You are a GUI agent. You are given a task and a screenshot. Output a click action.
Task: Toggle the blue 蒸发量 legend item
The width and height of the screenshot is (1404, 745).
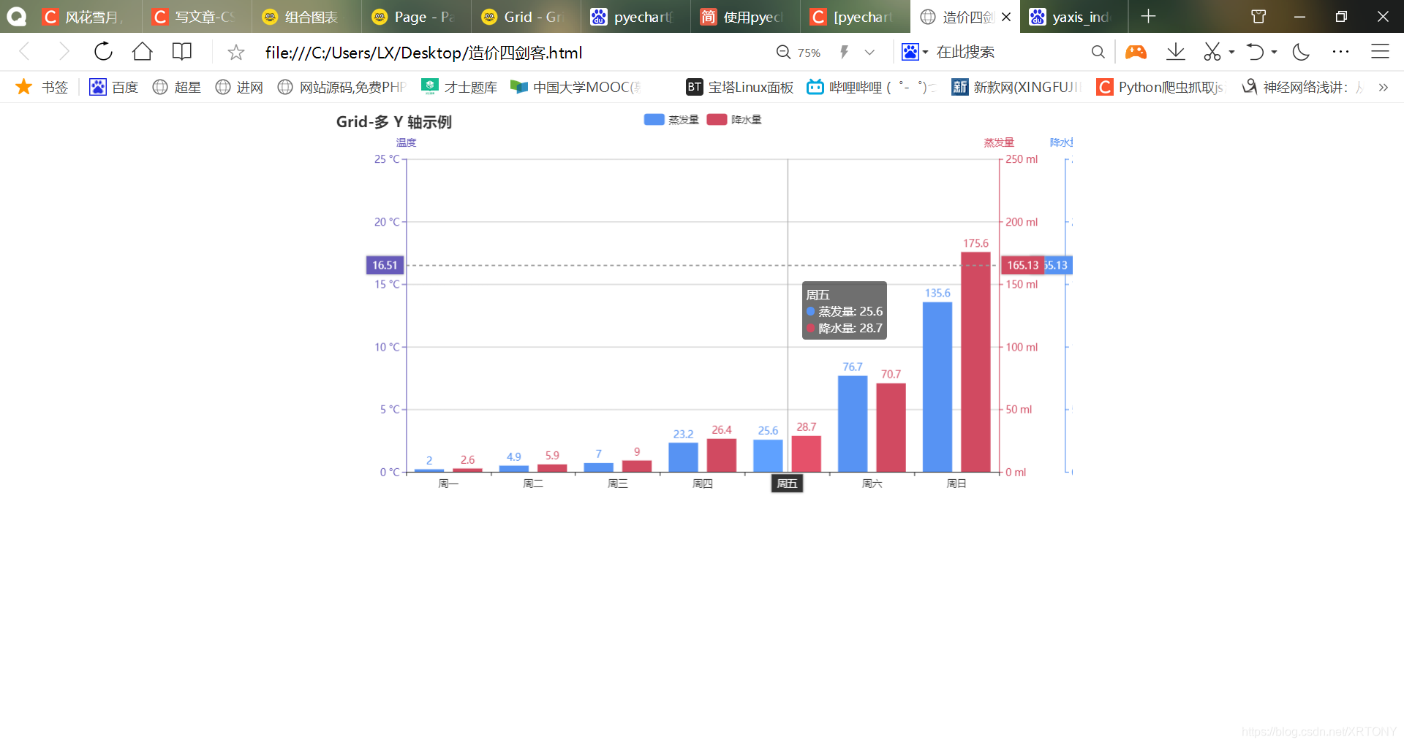pyautogui.click(x=671, y=120)
